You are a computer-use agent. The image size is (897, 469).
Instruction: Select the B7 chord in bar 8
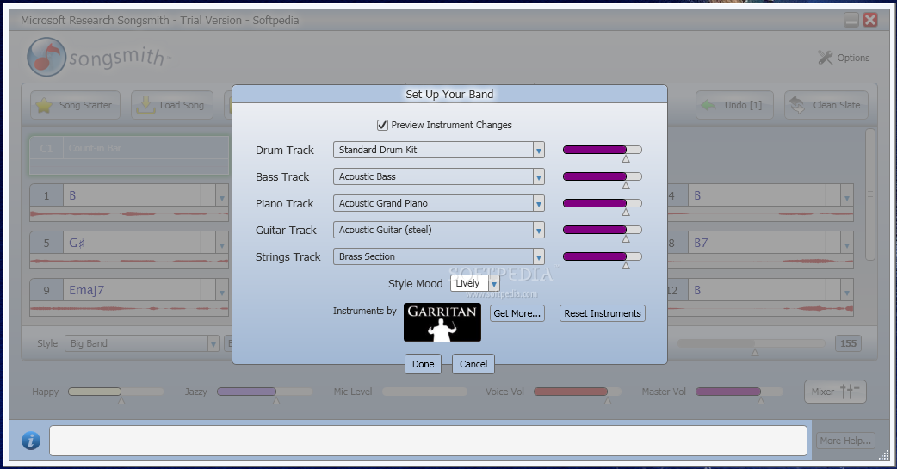701,243
